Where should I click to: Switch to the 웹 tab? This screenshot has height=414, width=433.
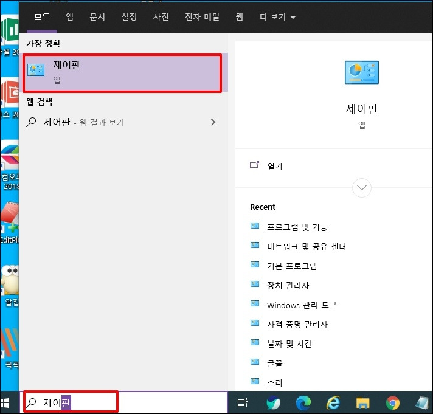(x=240, y=17)
